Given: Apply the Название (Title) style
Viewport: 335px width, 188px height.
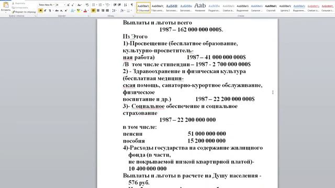Looking at the screenshot, I should point(200,7).
